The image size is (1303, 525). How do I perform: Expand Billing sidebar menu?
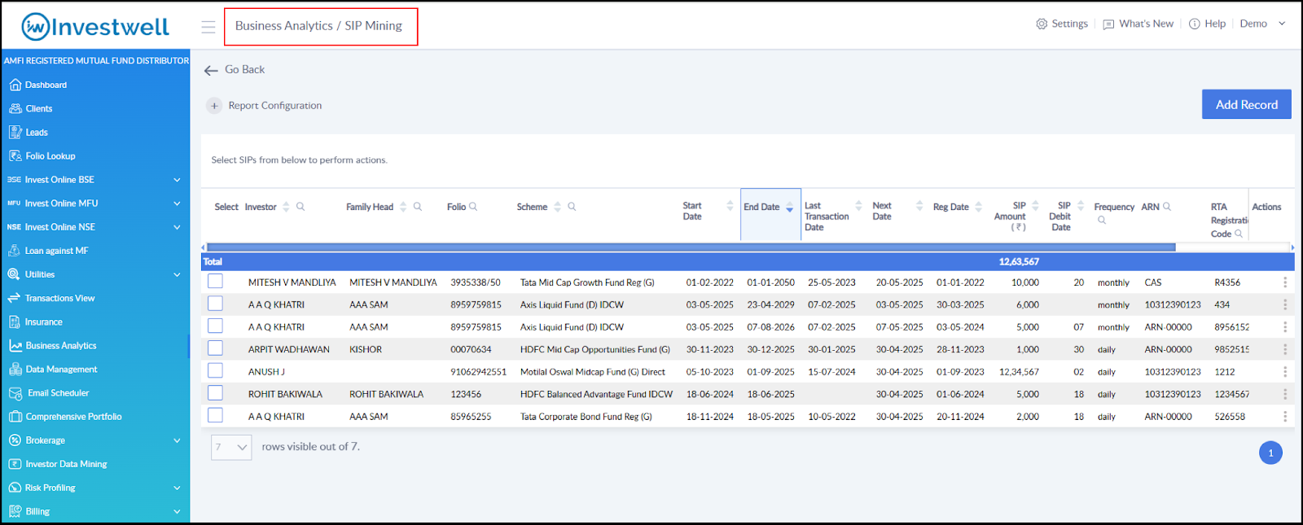(177, 512)
